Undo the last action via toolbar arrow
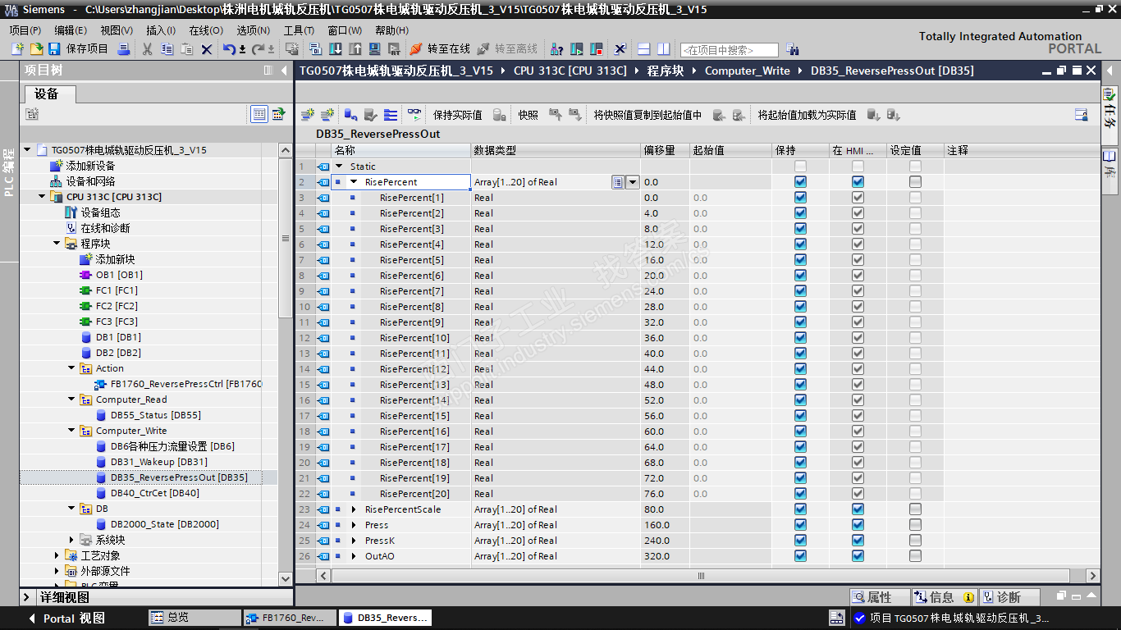Image resolution: width=1121 pixels, height=630 pixels. [229, 49]
